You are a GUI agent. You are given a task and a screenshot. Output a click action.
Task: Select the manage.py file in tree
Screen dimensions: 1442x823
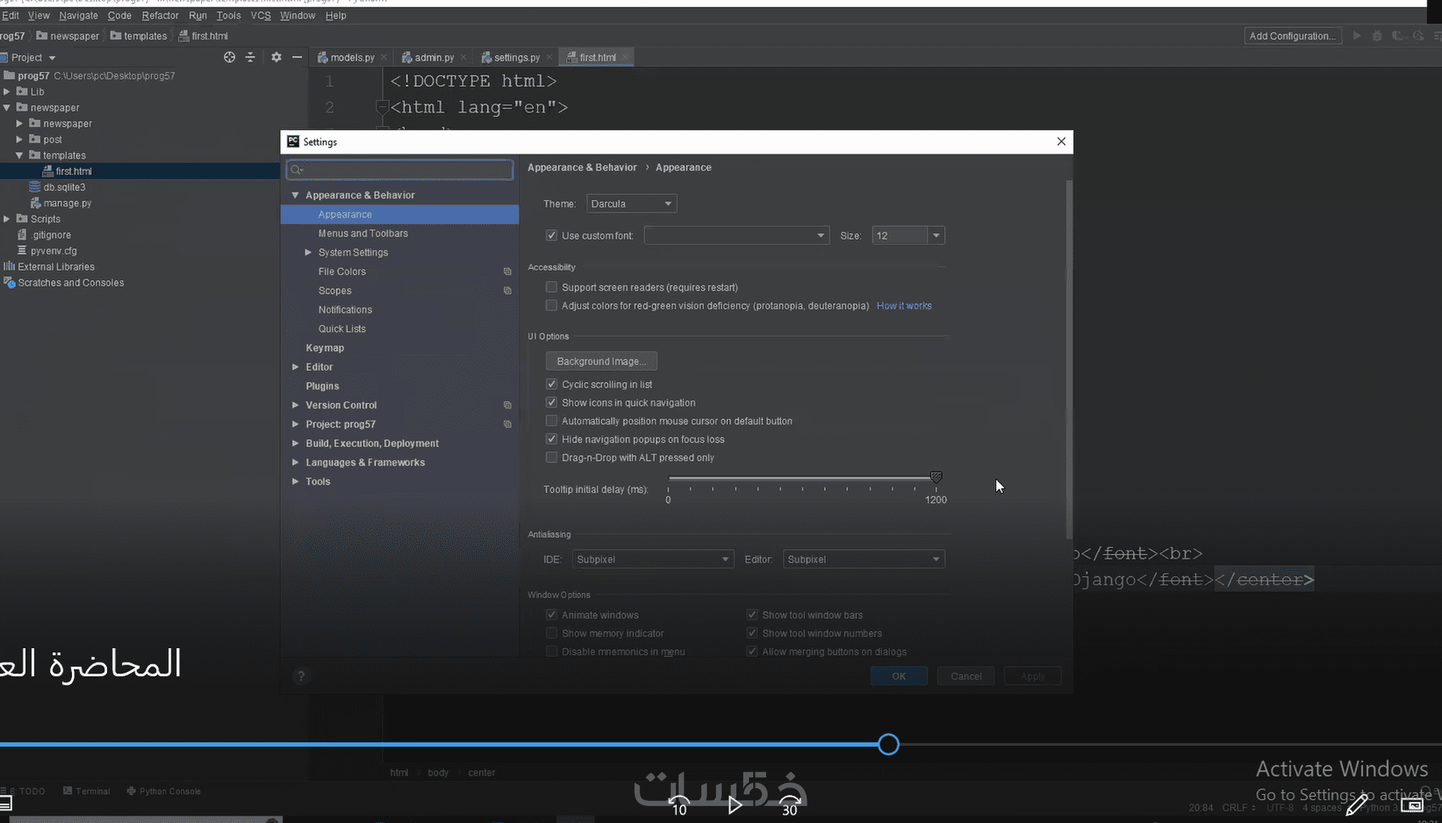[x=67, y=204]
